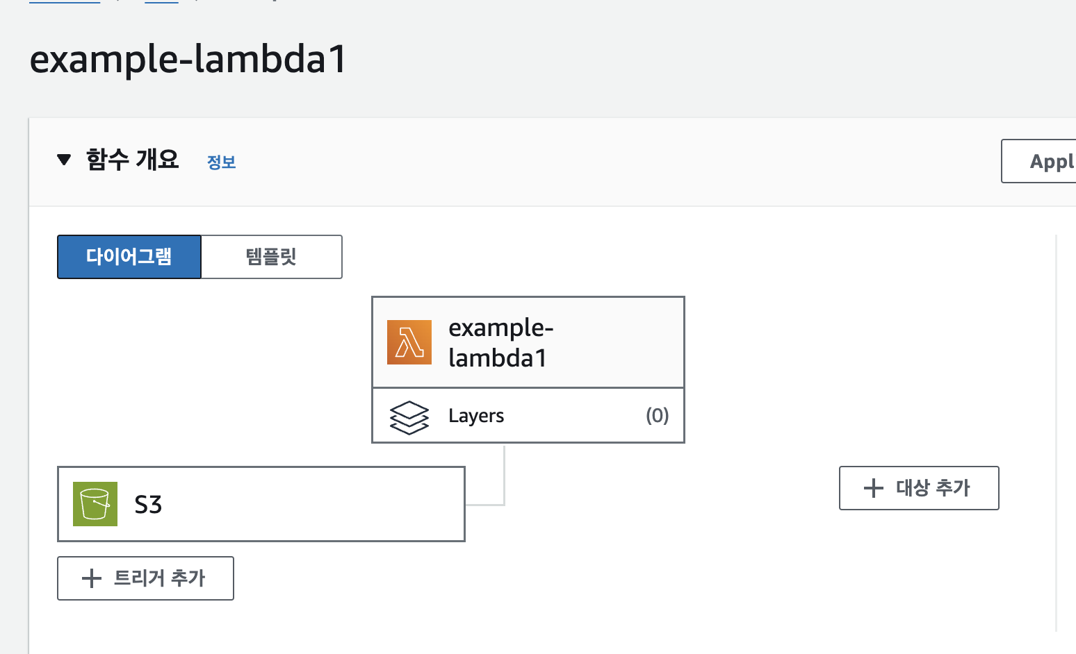The image size is (1076, 654).
Task: Click the partially visible Appl button
Action: 1043,161
